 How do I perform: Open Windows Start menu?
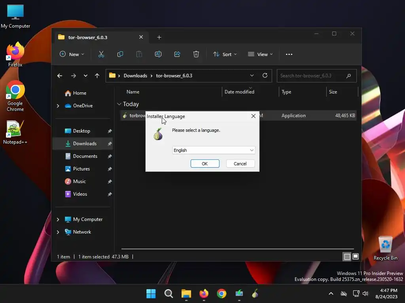(x=151, y=294)
